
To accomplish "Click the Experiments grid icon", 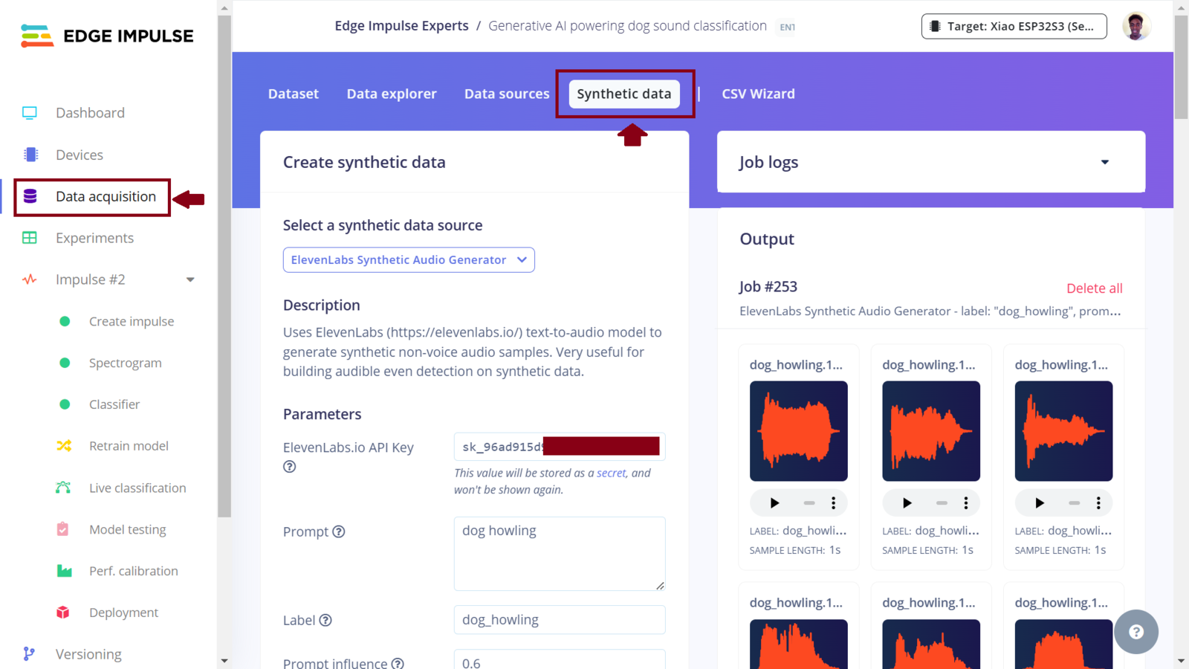I will pos(30,238).
